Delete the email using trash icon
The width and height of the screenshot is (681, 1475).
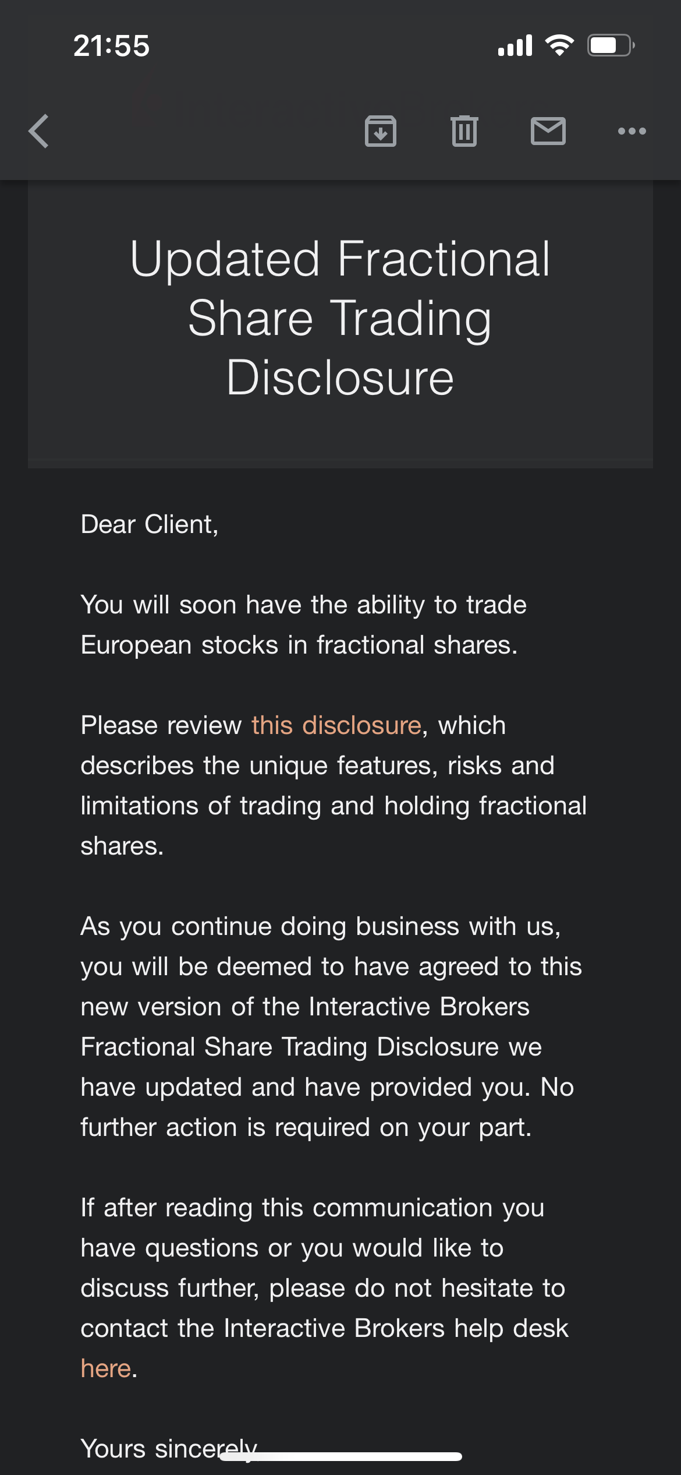click(464, 131)
